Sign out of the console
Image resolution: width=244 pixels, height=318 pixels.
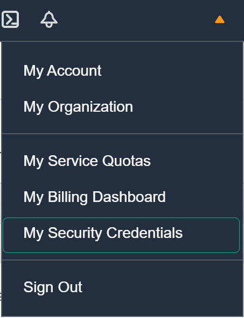(x=53, y=287)
